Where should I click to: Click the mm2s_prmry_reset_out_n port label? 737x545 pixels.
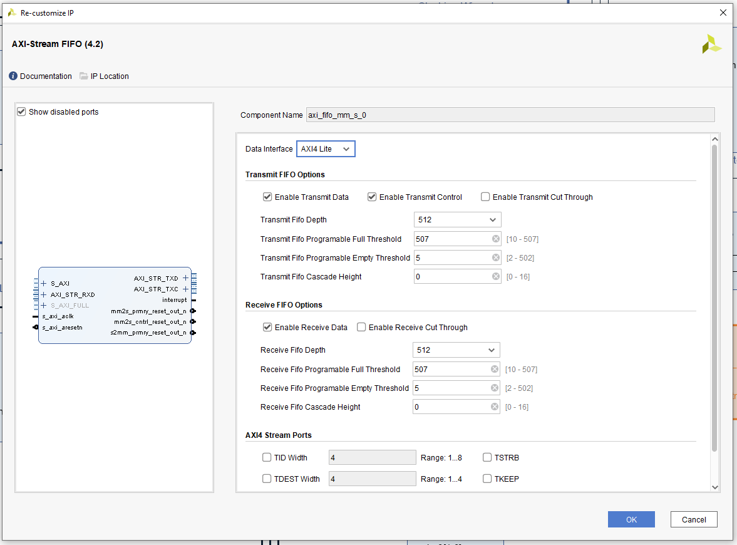[148, 311]
